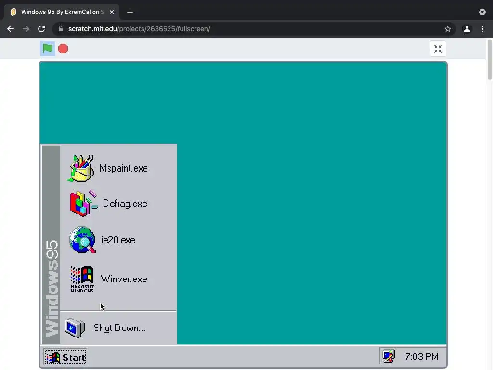The height and width of the screenshot is (370, 493).
Task: Open the browser profile icon
Action: click(467, 29)
